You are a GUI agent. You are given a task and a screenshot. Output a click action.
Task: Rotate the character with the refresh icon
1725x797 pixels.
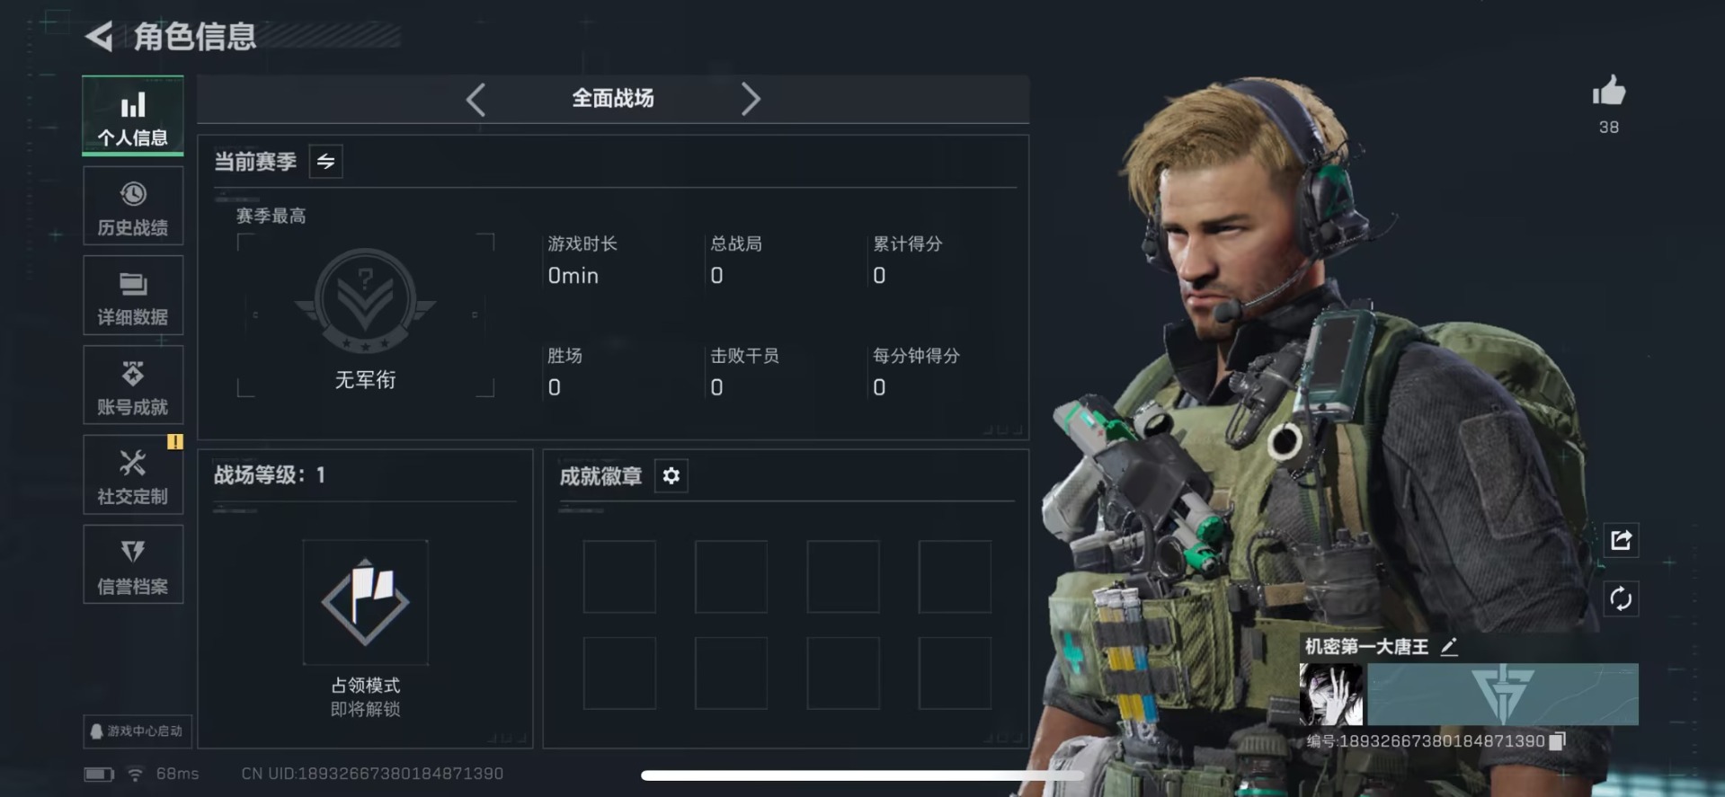click(1621, 599)
